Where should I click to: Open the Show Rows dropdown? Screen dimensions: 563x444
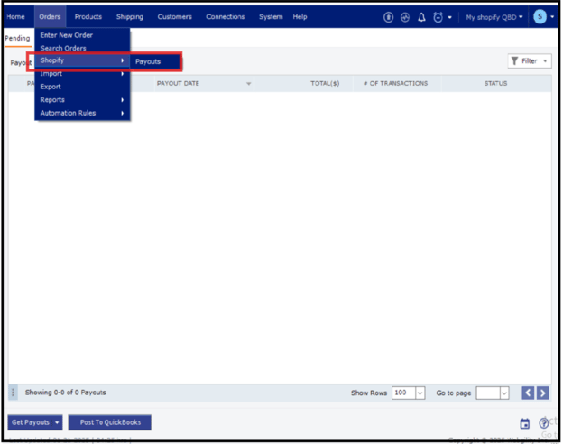point(420,393)
